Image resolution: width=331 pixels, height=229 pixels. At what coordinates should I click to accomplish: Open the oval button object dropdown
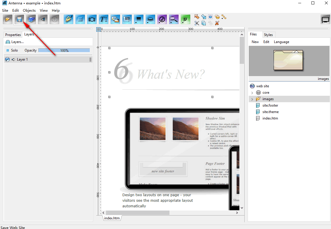tap(150, 19)
